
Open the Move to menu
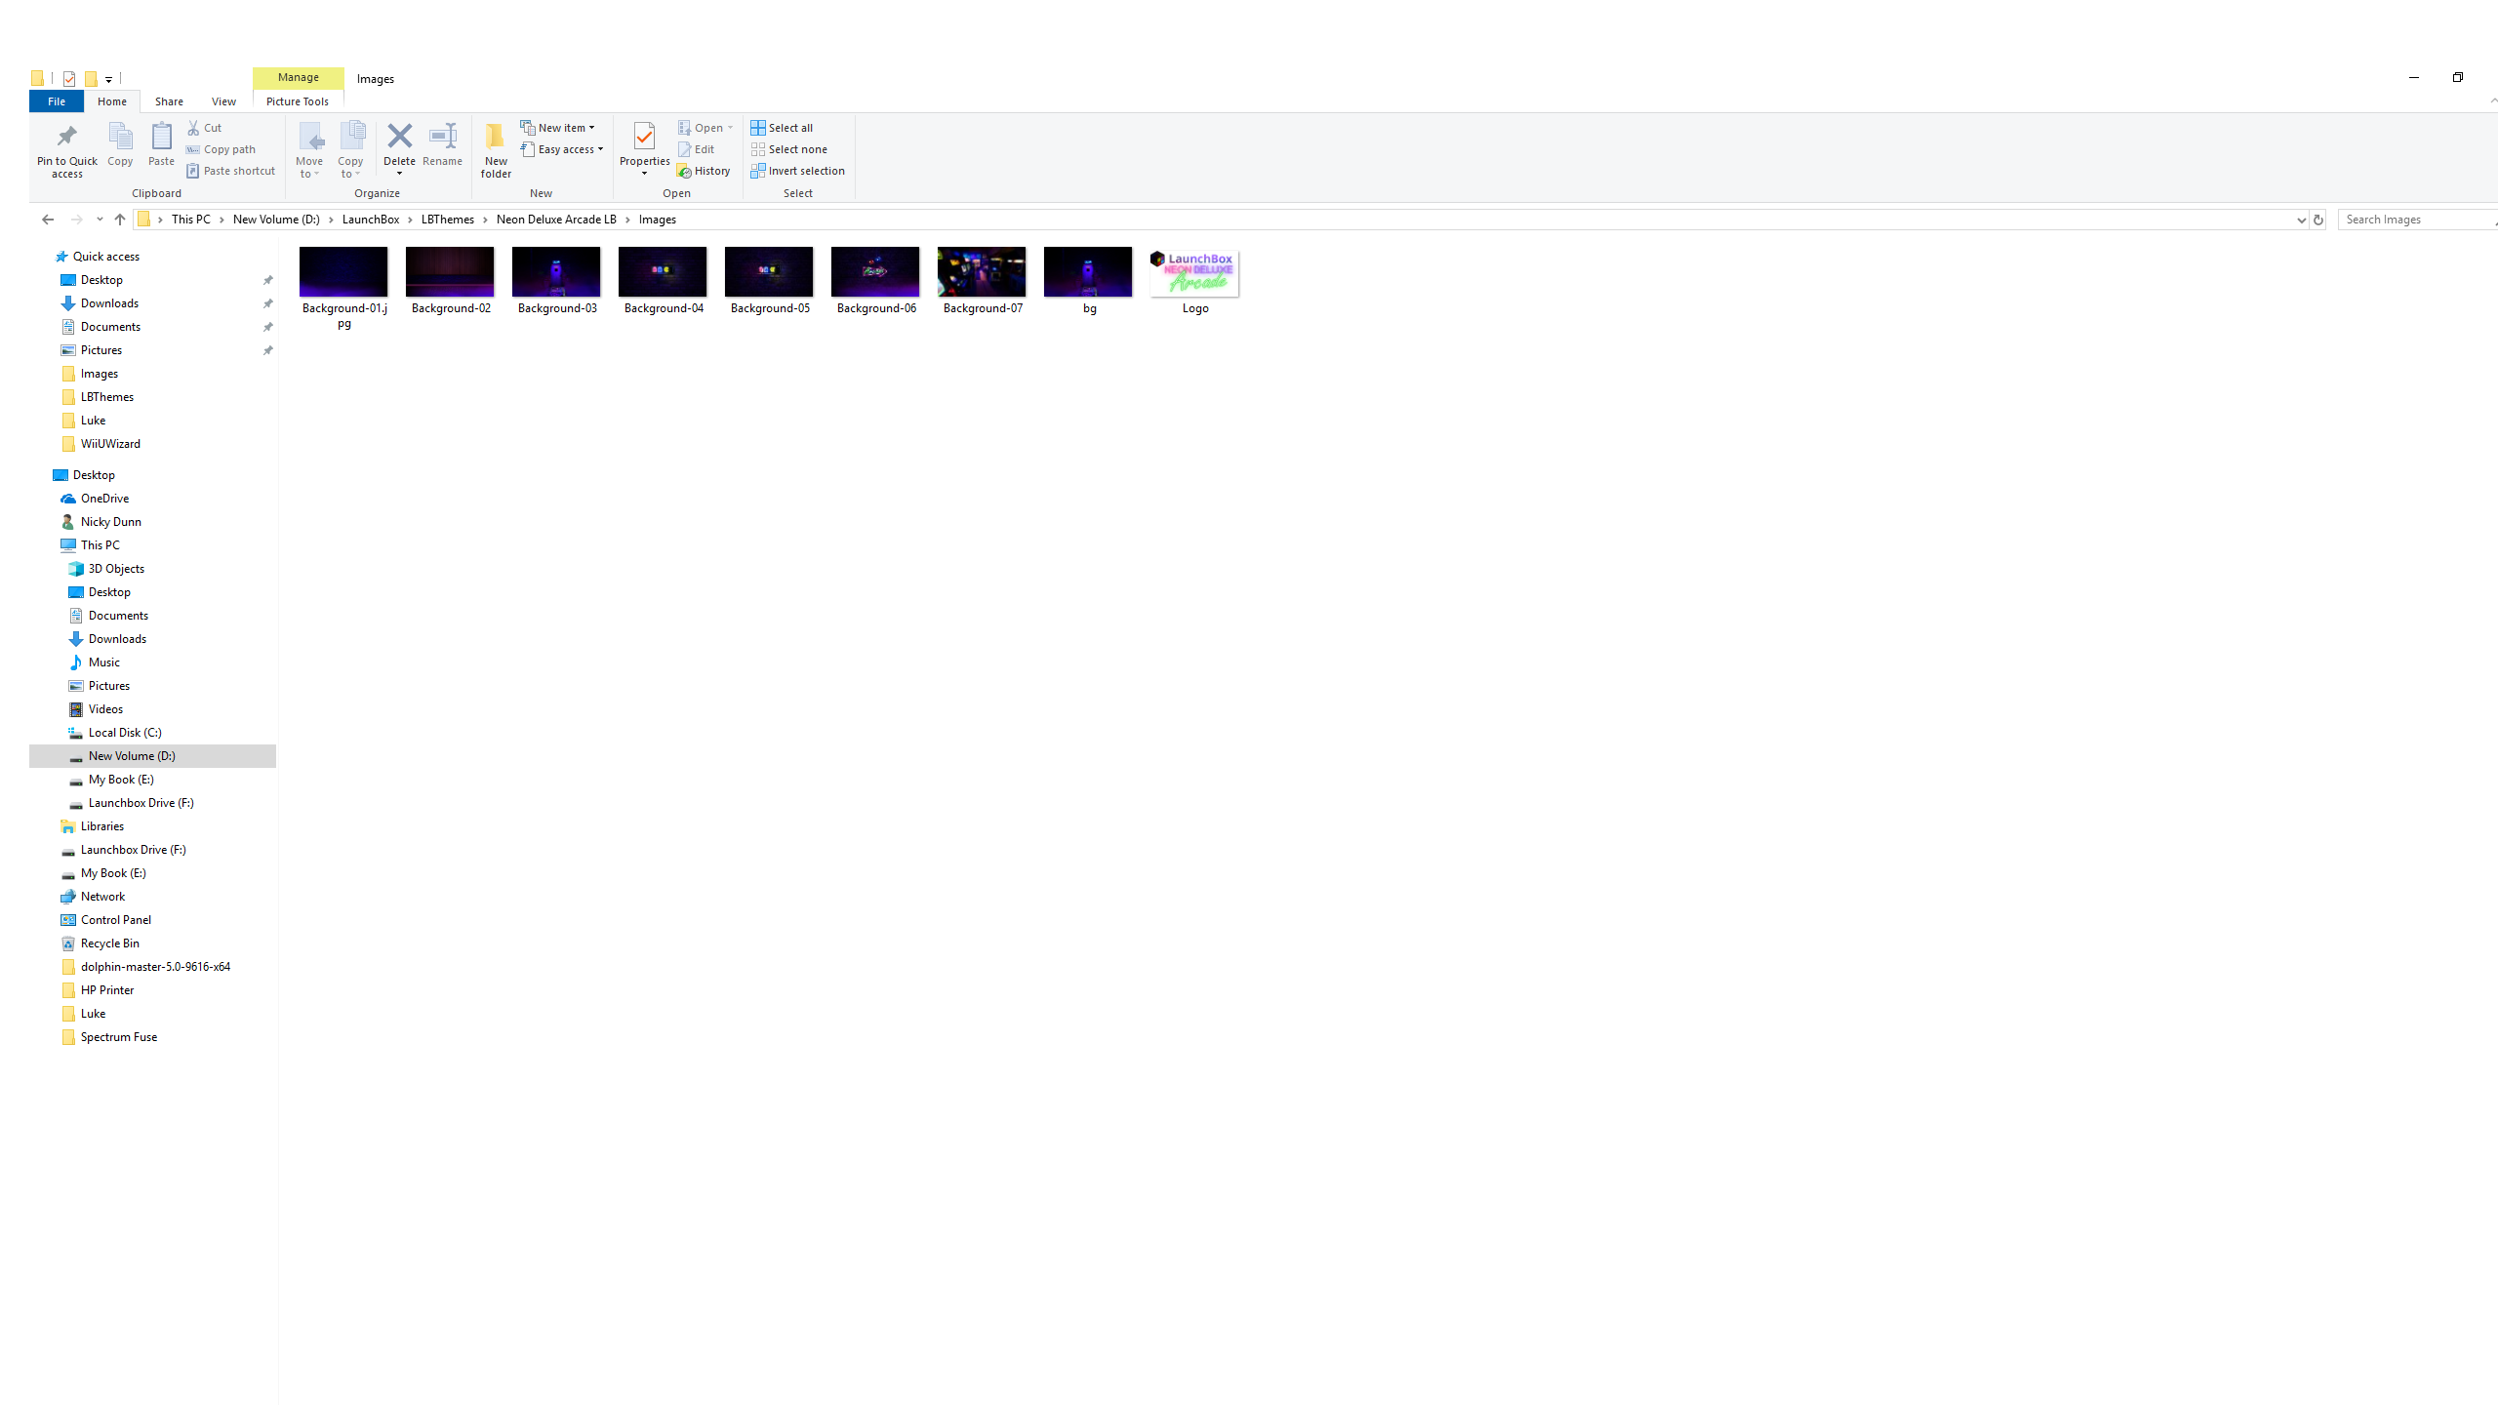coord(309,150)
